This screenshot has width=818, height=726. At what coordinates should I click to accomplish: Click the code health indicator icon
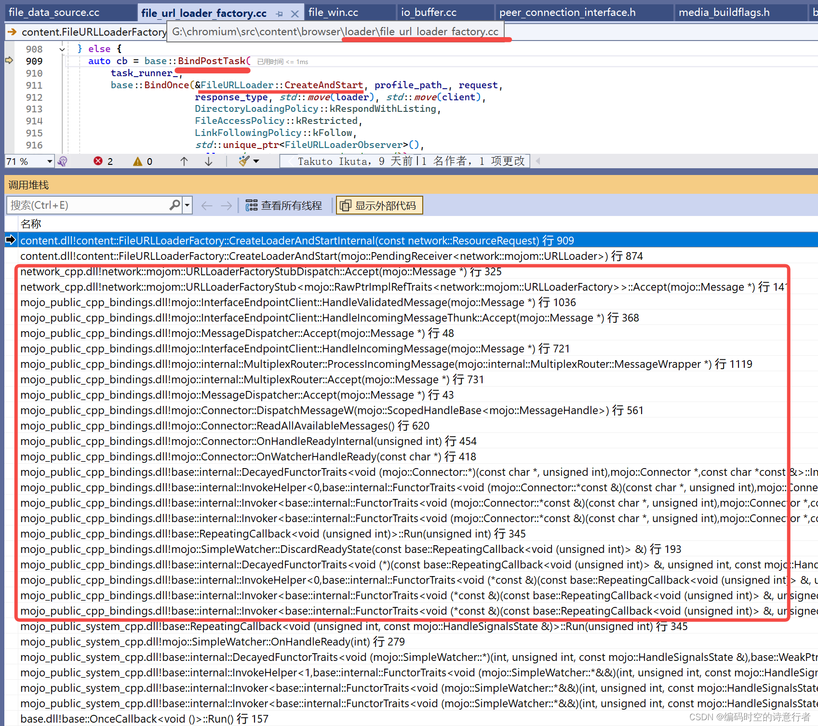point(63,161)
